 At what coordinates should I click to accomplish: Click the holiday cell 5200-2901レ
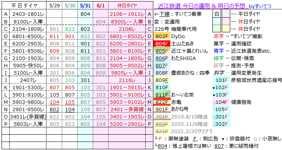coord(127,124)
